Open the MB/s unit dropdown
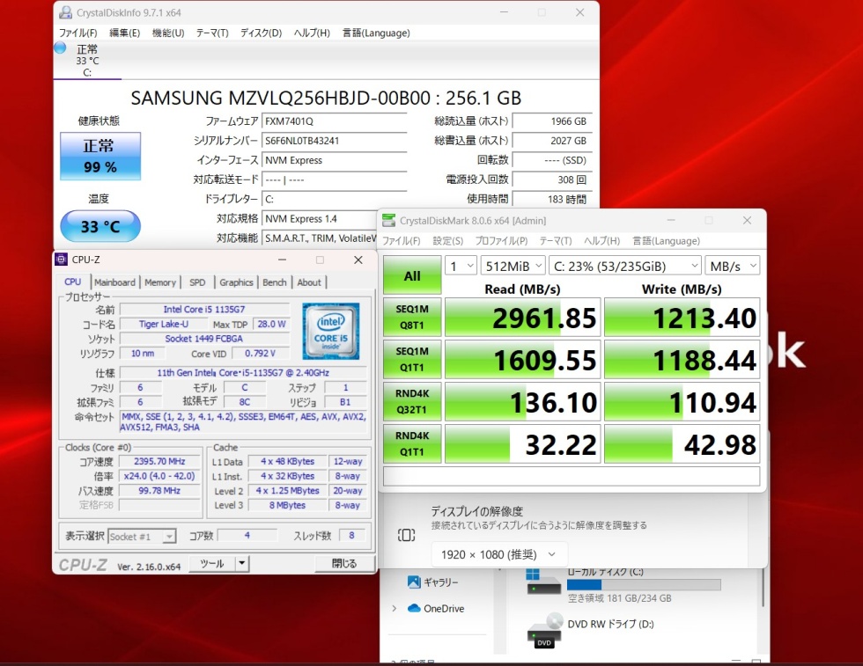Screen dimensions: 863x666 click(x=732, y=266)
